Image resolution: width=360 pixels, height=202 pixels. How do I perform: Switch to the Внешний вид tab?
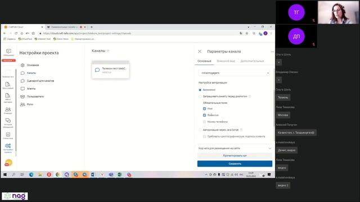coord(226,61)
